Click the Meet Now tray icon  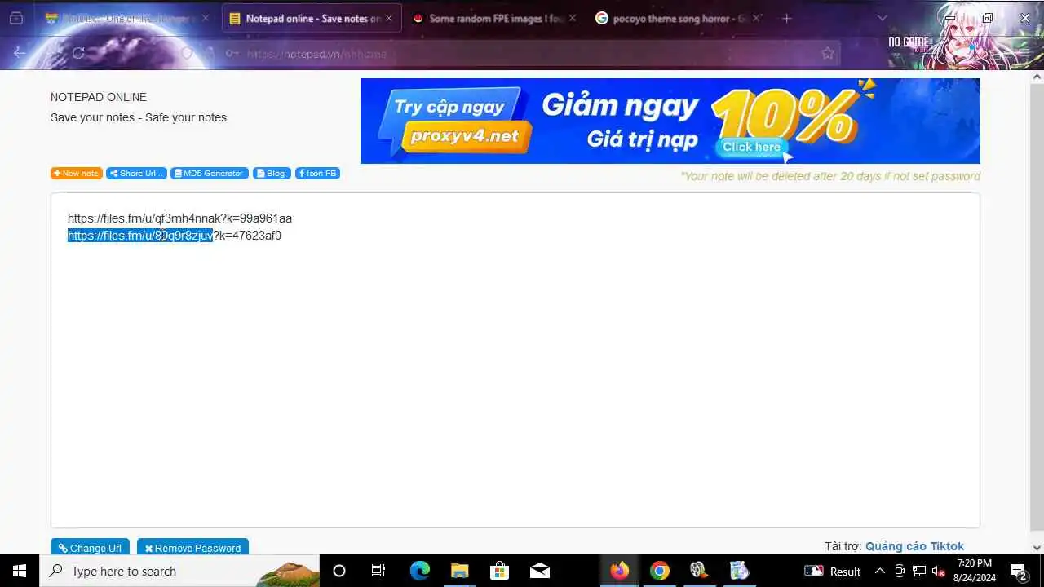(x=900, y=571)
